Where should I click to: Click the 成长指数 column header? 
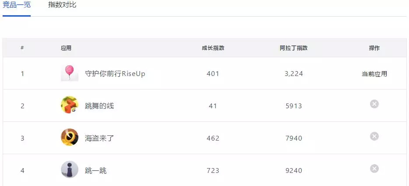coord(213,48)
